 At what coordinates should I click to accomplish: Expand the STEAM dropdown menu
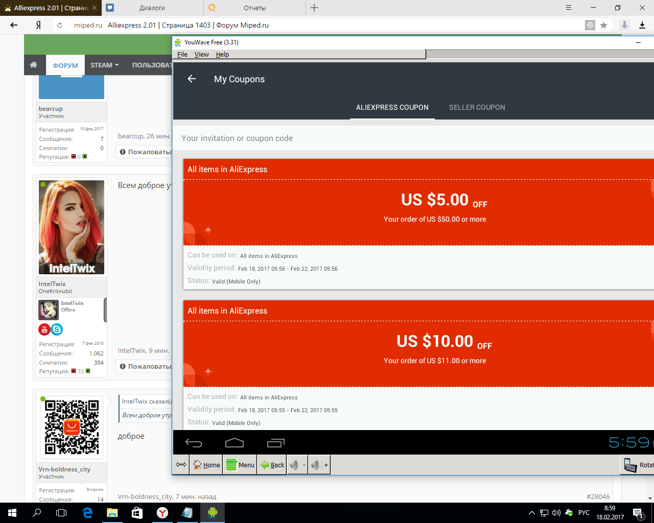[105, 65]
